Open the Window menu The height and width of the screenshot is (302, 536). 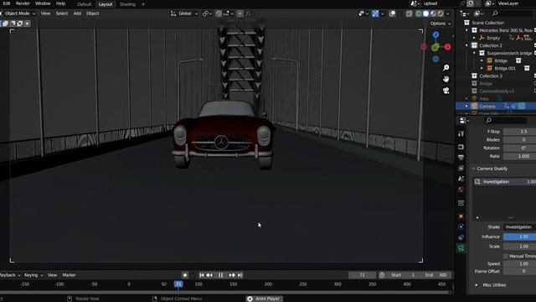tap(43, 3)
